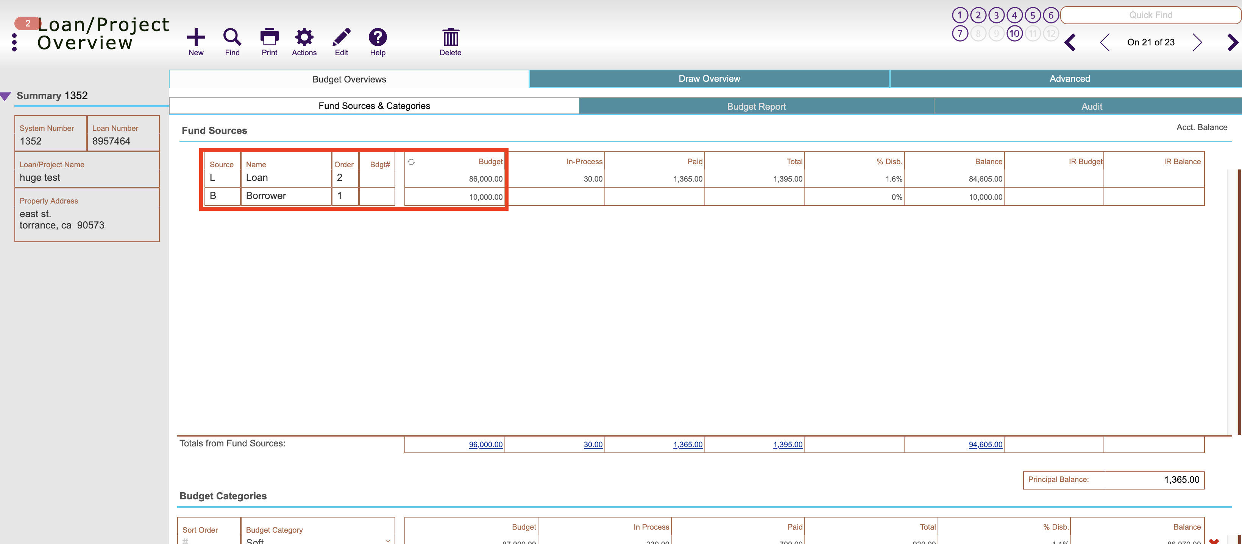Click % Disb. value 1.6%

[x=893, y=179]
